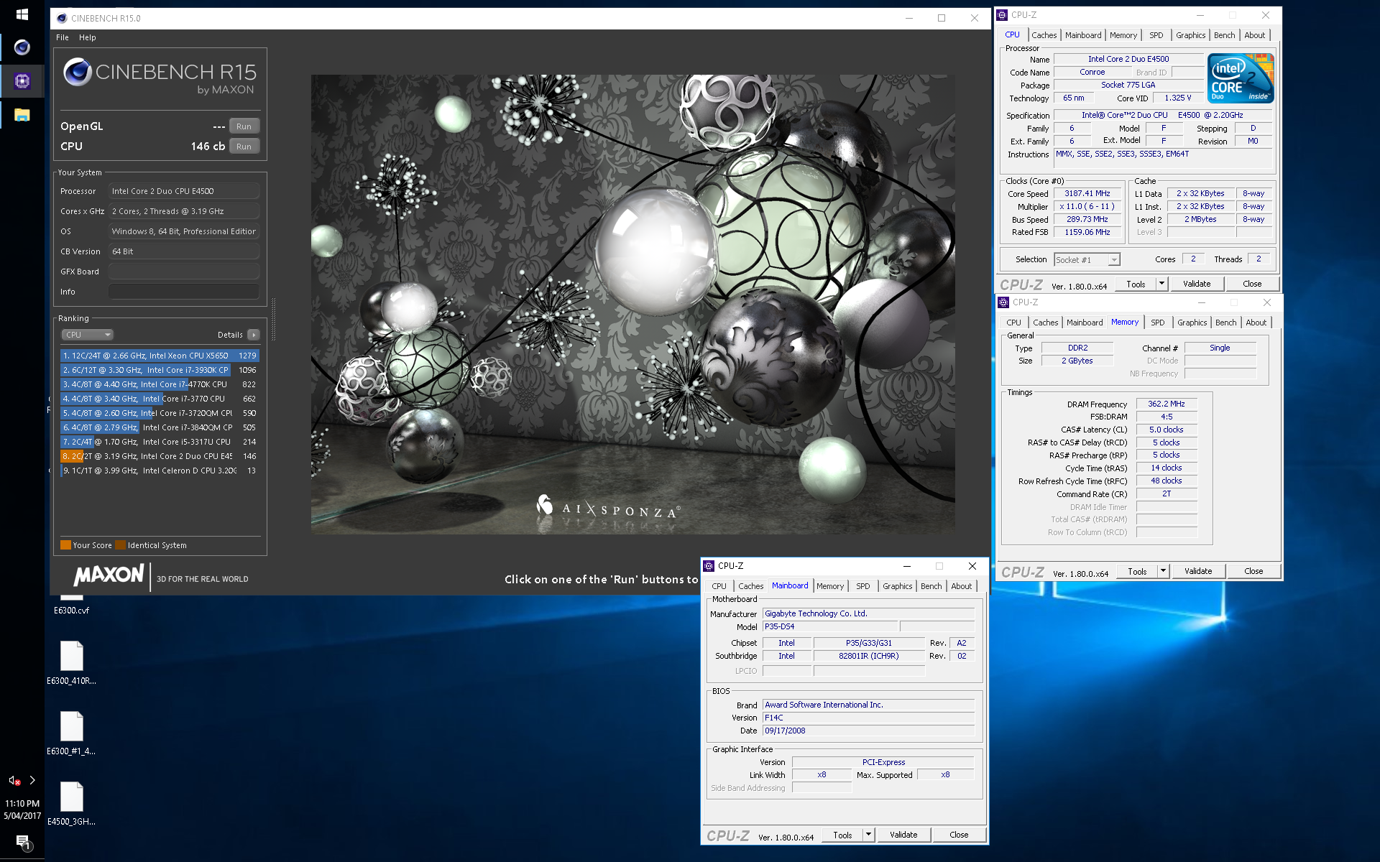The height and width of the screenshot is (862, 1380).
Task: Click Close button in top CPU-Z
Action: (1252, 284)
